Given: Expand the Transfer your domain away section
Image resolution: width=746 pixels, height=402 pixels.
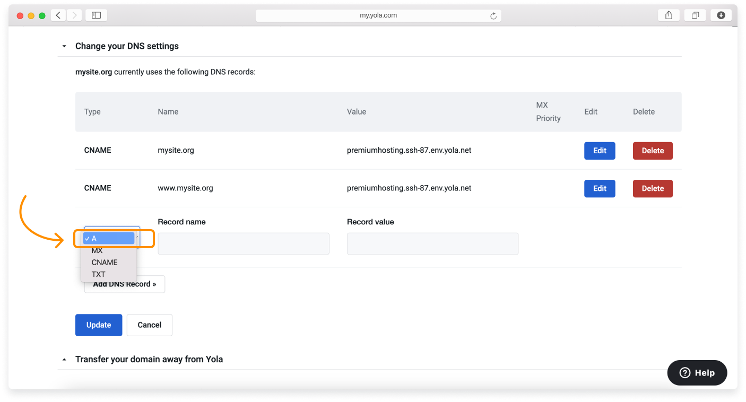Looking at the screenshot, I should 64,359.
